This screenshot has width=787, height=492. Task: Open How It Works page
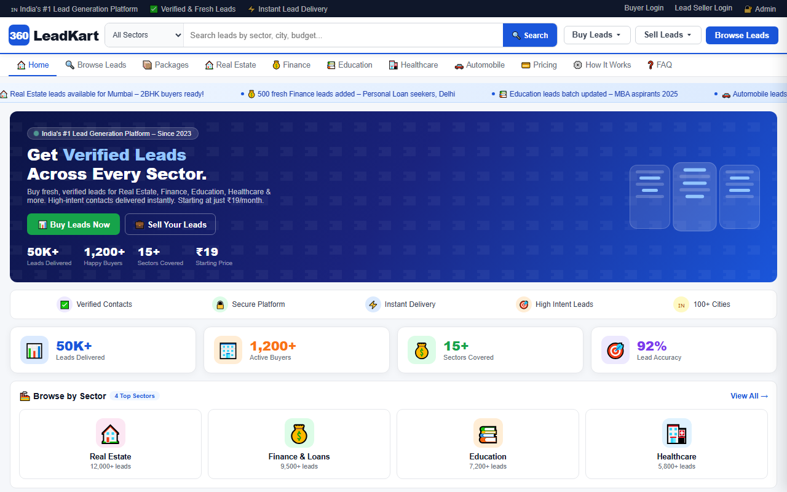(602, 65)
